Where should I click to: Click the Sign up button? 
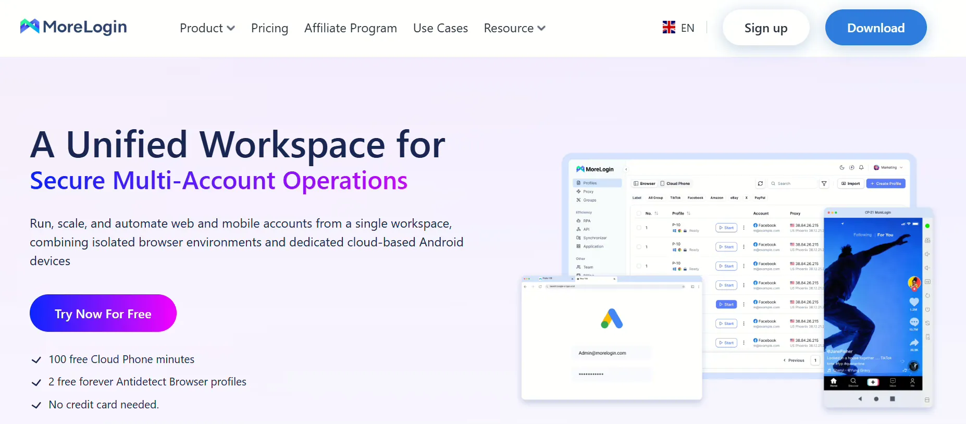(x=765, y=28)
